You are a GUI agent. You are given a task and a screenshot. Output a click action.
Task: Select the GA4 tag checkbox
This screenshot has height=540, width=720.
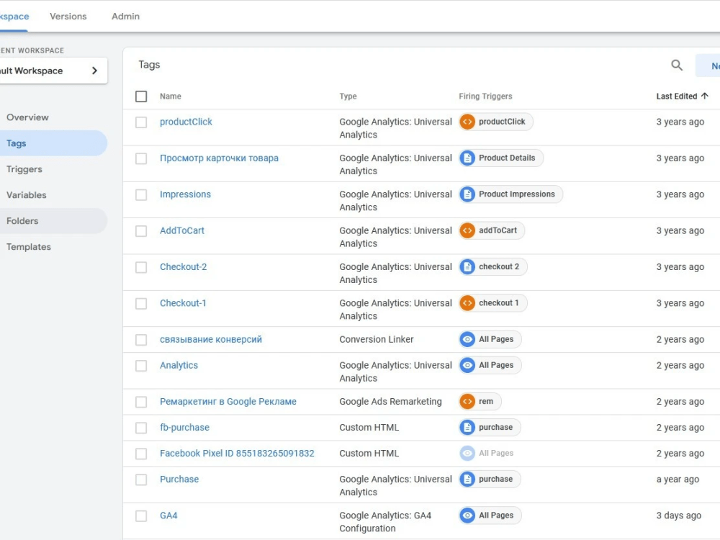(141, 516)
